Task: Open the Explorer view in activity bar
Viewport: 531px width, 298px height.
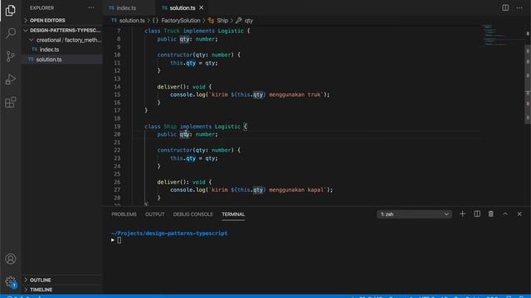Action: pyautogui.click(x=11, y=11)
